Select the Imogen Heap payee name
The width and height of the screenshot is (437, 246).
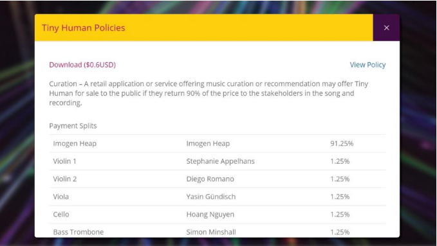coord(208,144)
